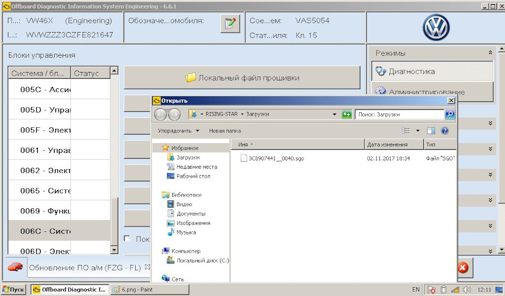The height and width of the screenshot is (296, 505).
Task: Close the Открыть dialog
Action: (451, 101)
